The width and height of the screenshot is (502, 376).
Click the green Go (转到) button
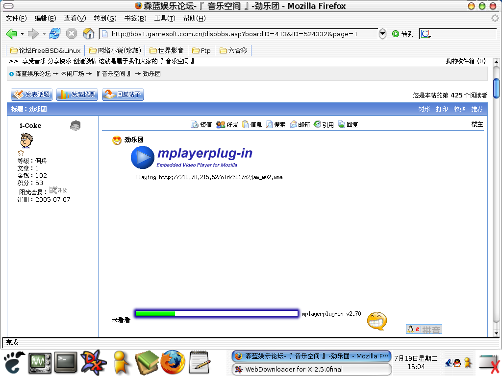(x=403, y=34)
